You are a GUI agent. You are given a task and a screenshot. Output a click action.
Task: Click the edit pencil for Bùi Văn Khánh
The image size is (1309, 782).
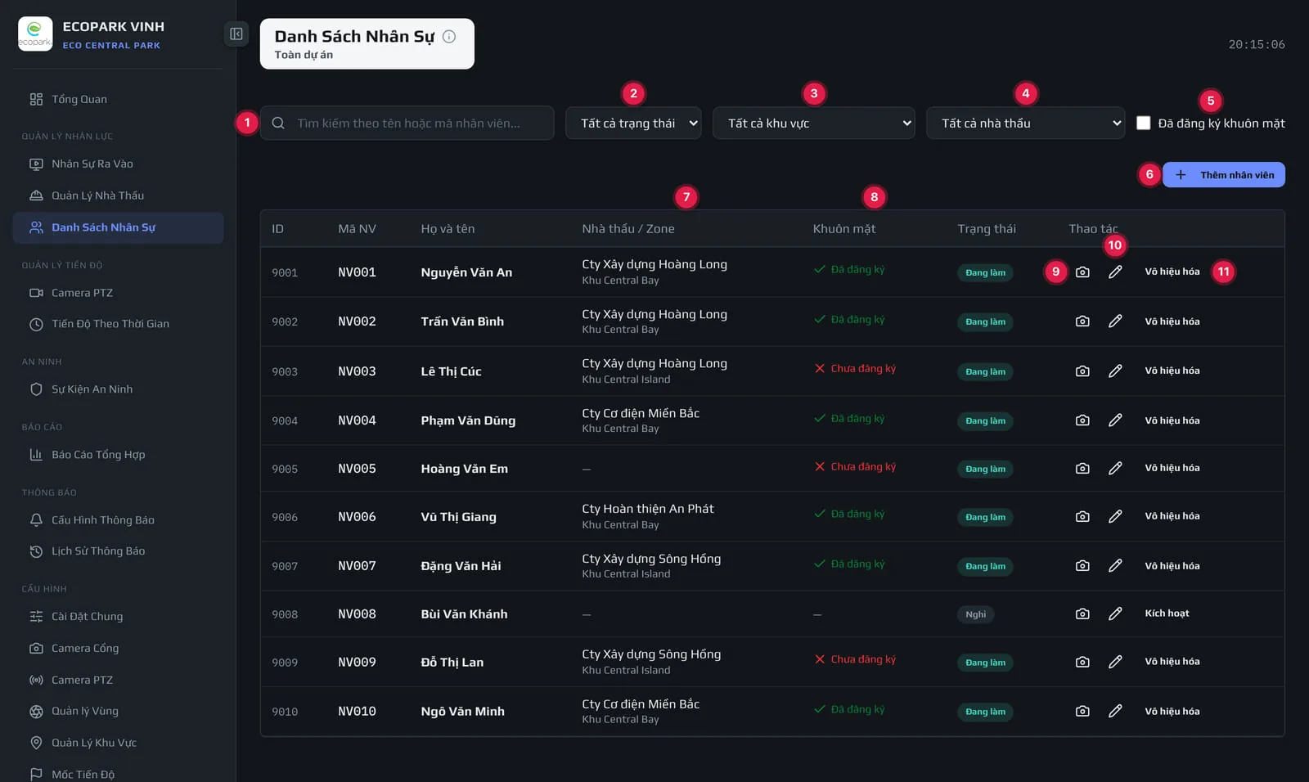tap(1115, 613)
